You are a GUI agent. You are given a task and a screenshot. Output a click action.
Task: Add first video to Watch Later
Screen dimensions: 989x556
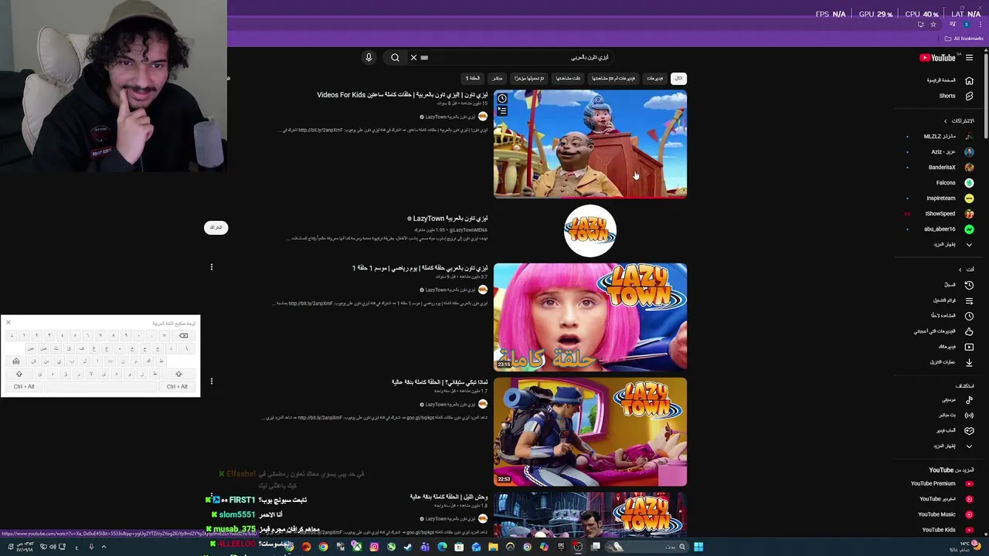(x=502, y=99)
